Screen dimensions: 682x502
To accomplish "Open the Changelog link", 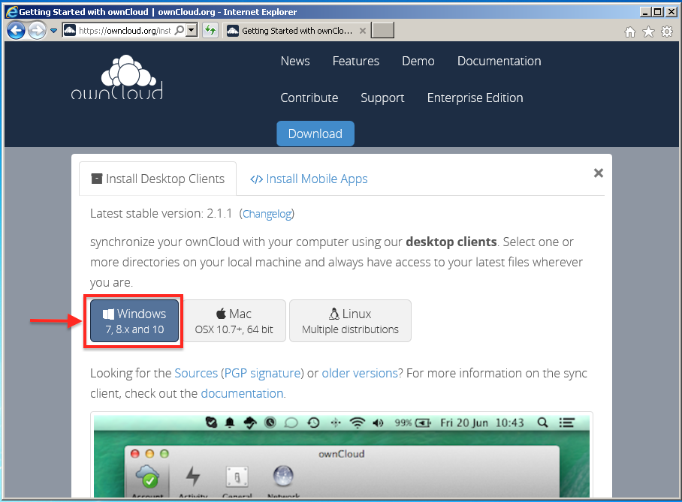I will point(267,214).
